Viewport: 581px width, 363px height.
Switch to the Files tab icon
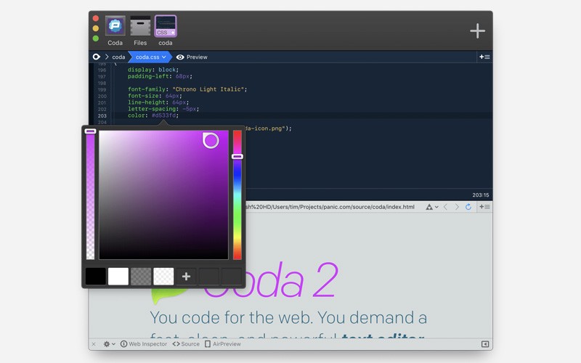tap(140, 25)
